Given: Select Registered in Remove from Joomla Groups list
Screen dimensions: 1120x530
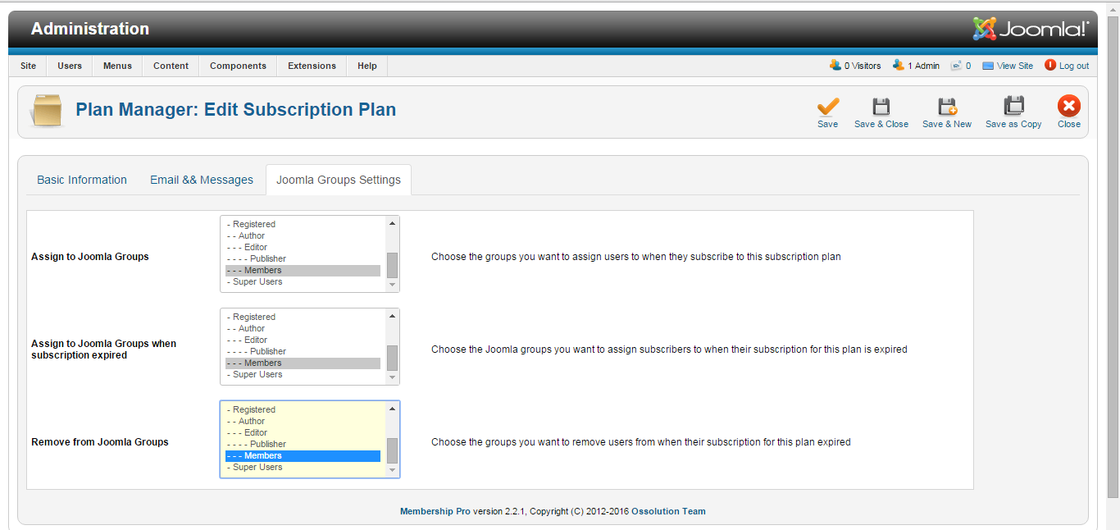Looking at the screenshot, I should (303, 409).
